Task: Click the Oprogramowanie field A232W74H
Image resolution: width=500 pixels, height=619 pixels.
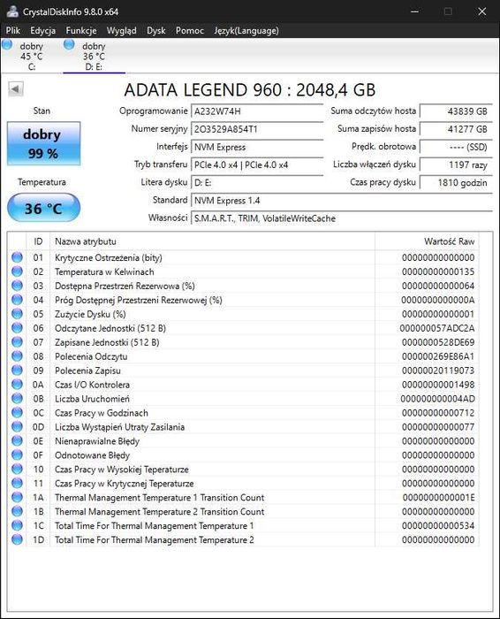Action: coord(257,111)
